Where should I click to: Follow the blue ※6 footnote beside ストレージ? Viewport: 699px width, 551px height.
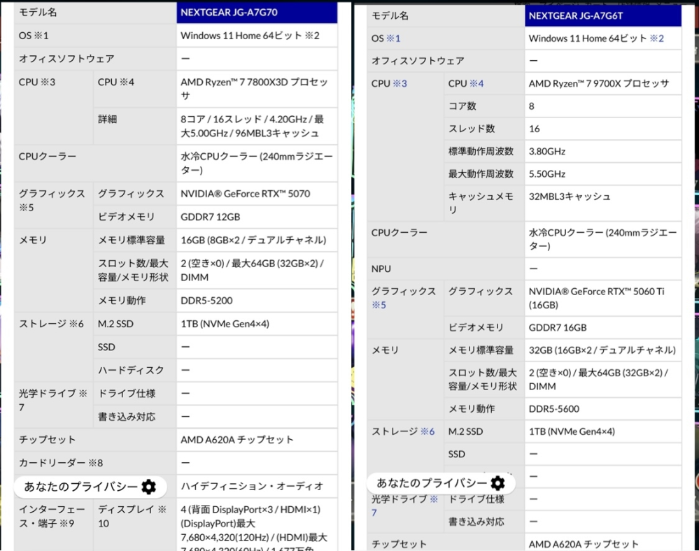click(x=428, y=431)
